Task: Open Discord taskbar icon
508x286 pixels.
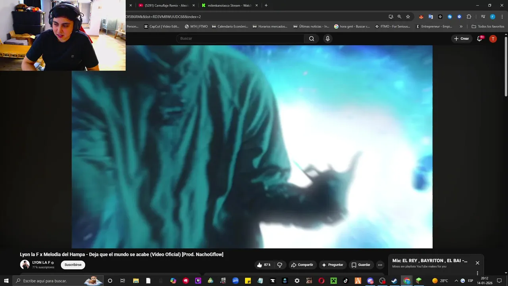Action: pyautogui.click(x=370, y=281)
